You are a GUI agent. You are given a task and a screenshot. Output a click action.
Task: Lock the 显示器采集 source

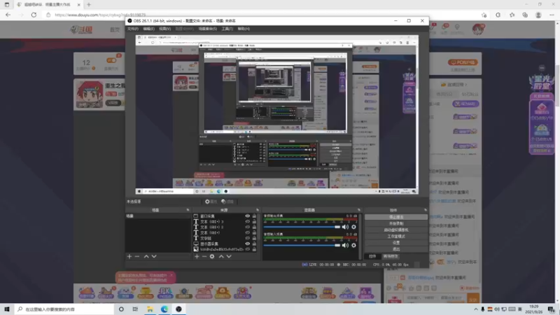[x=254, y=244]
